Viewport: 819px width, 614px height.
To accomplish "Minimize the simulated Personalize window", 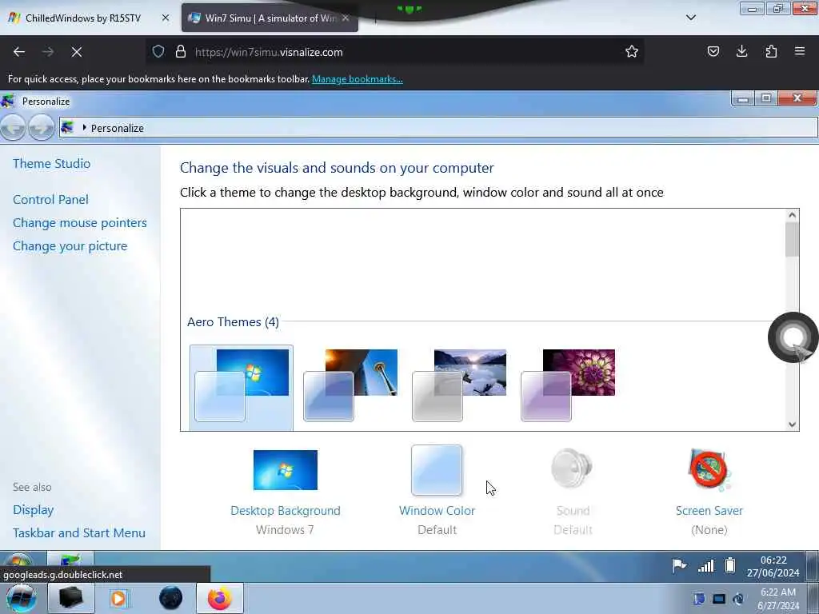I will click(x=742, y=98).
